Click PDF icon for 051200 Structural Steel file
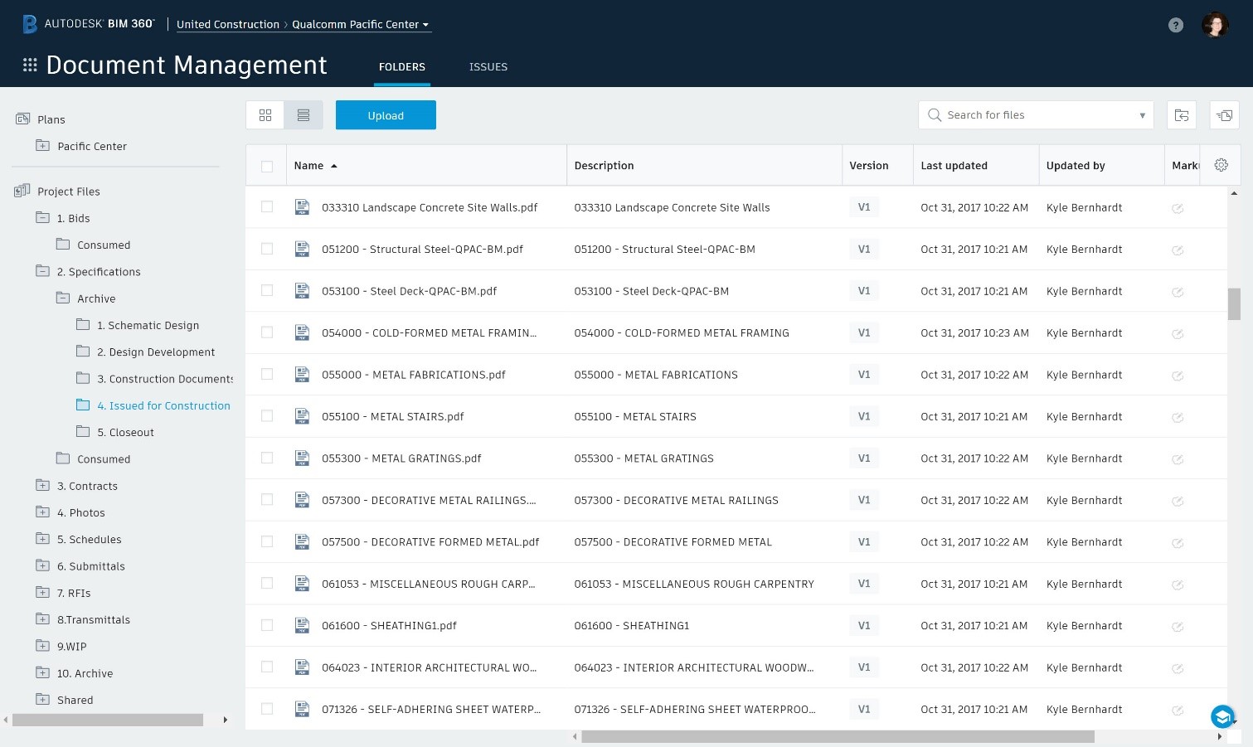This screenshot has height=747, width=1253. pyautogui.click(x=302, y=249)
